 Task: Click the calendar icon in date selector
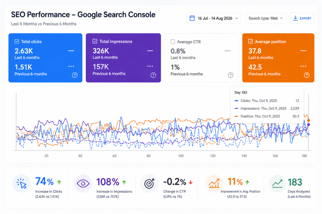192,18
